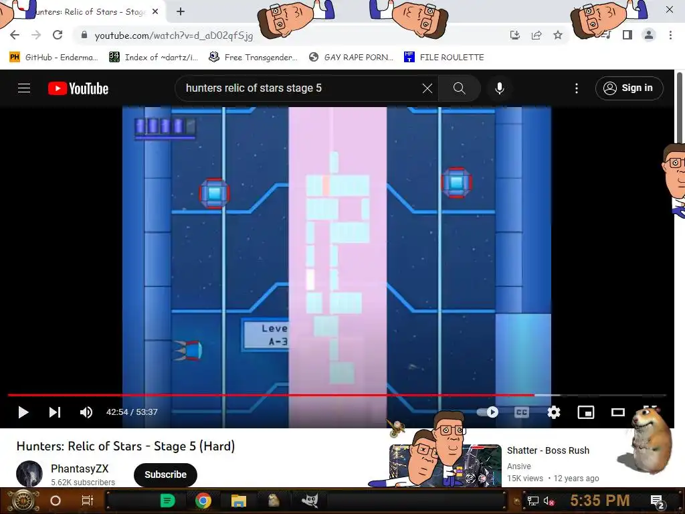Toggle closed captions CC button

(x=522, y=412)
